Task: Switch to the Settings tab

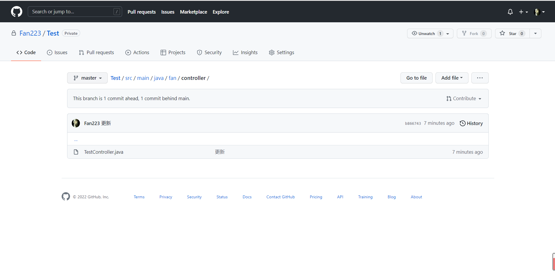Action: 282,52
